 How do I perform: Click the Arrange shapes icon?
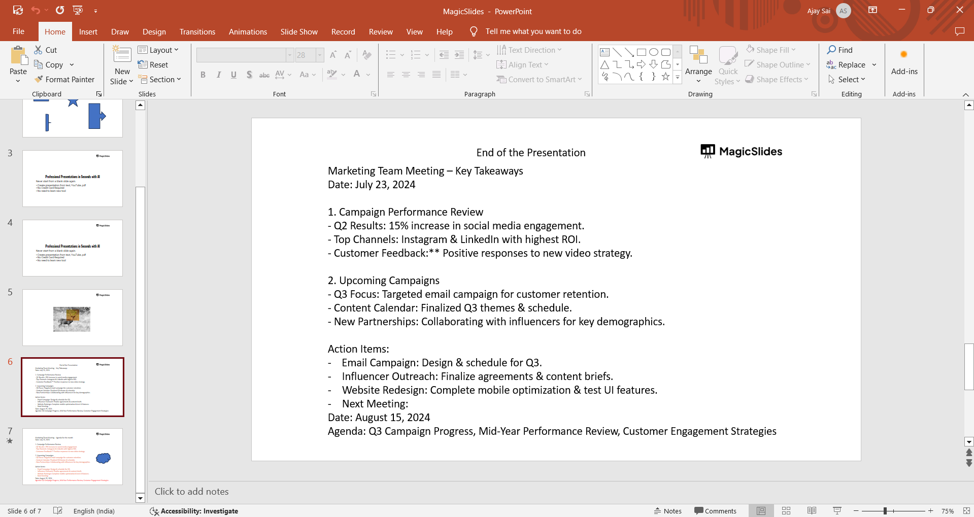[698, 55]
